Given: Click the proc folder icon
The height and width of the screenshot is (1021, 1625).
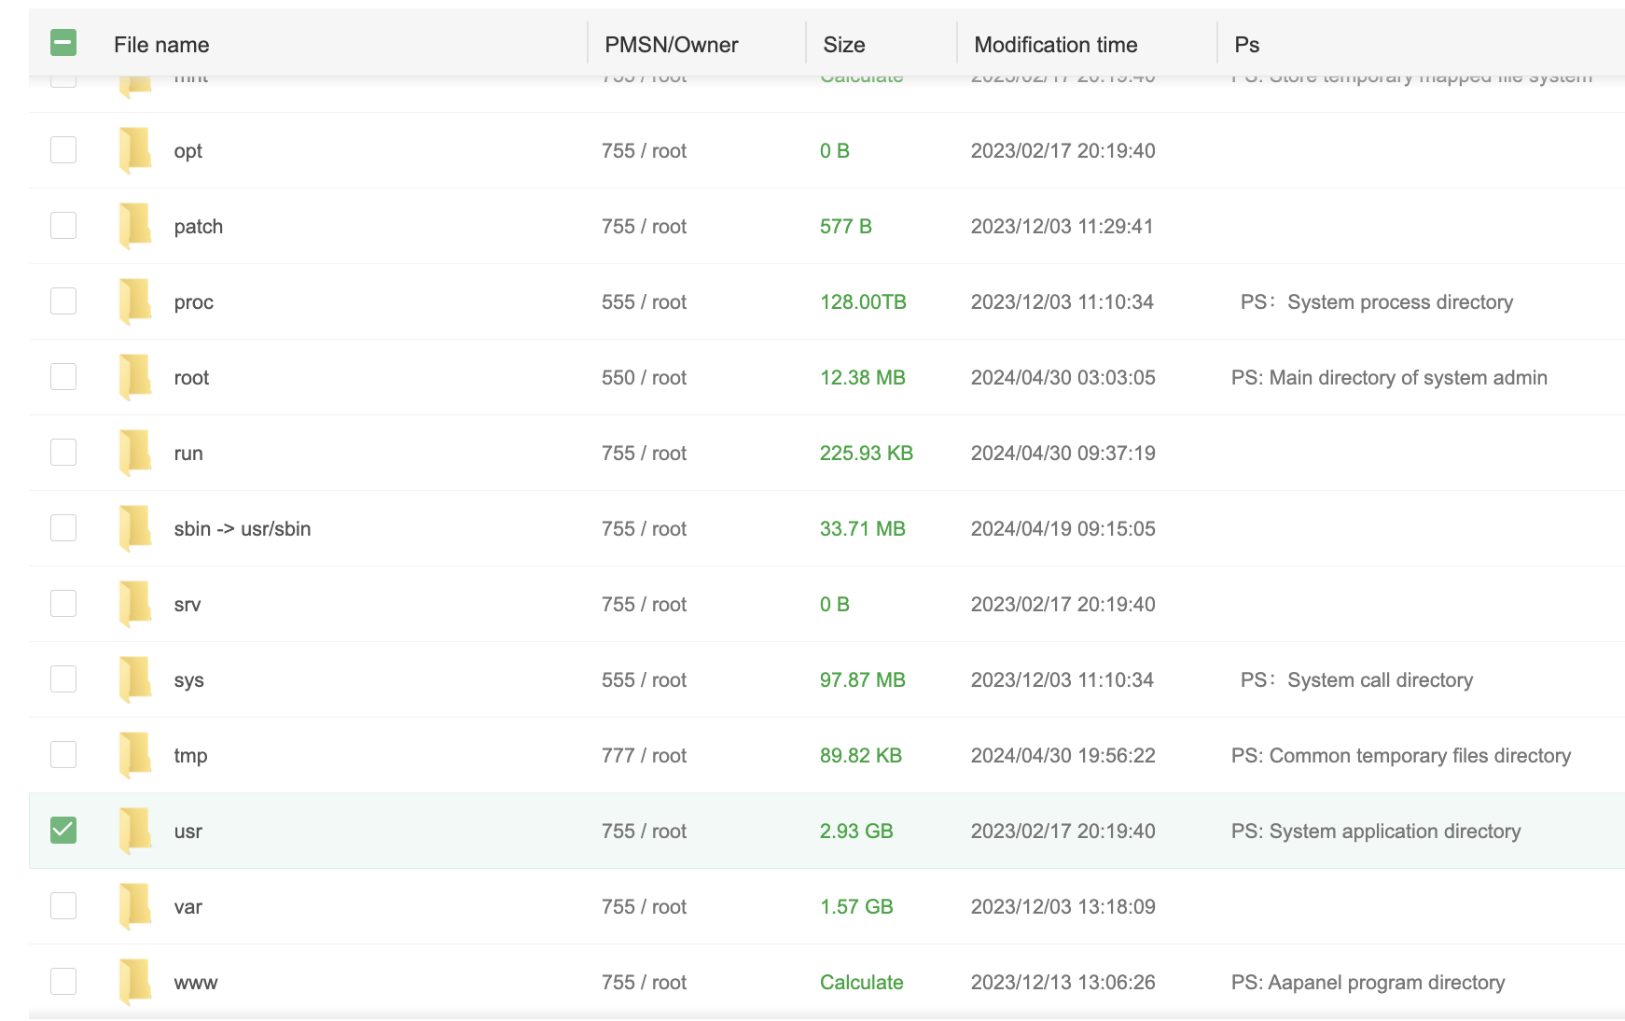Looking at the screenshot, I should (135, 301).
